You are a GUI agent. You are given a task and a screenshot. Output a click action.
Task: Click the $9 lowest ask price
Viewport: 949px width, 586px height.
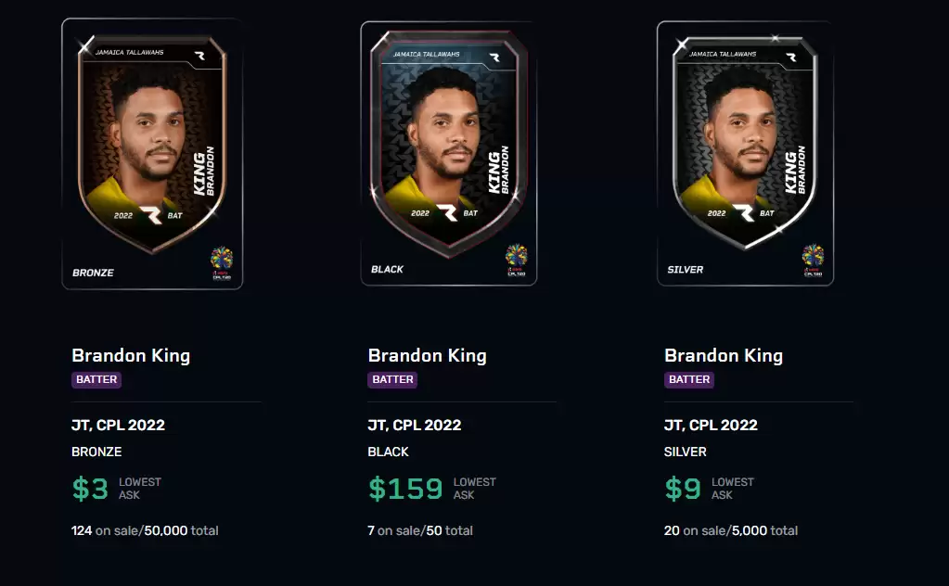pos(683,489)
